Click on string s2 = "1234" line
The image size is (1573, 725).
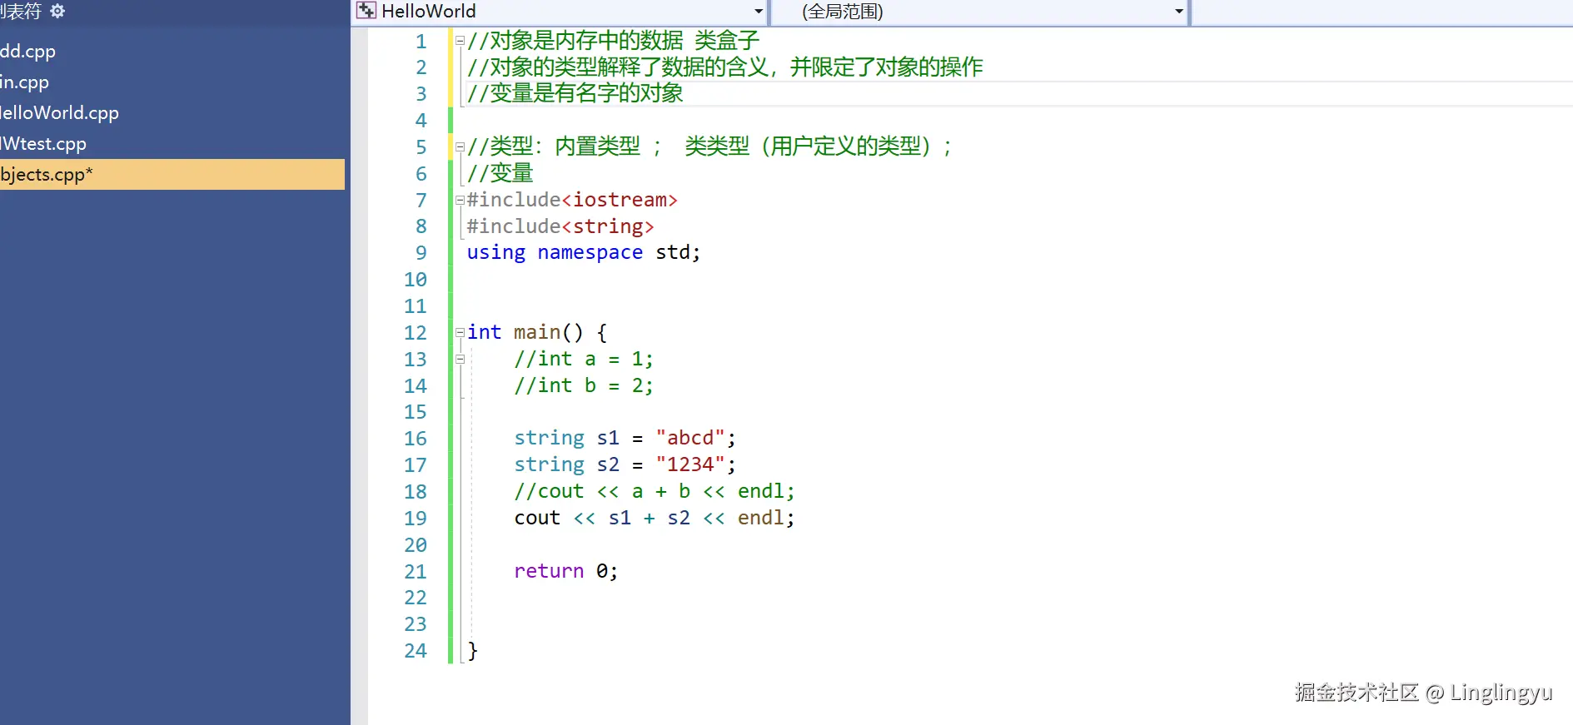click(x=625, y=464)
